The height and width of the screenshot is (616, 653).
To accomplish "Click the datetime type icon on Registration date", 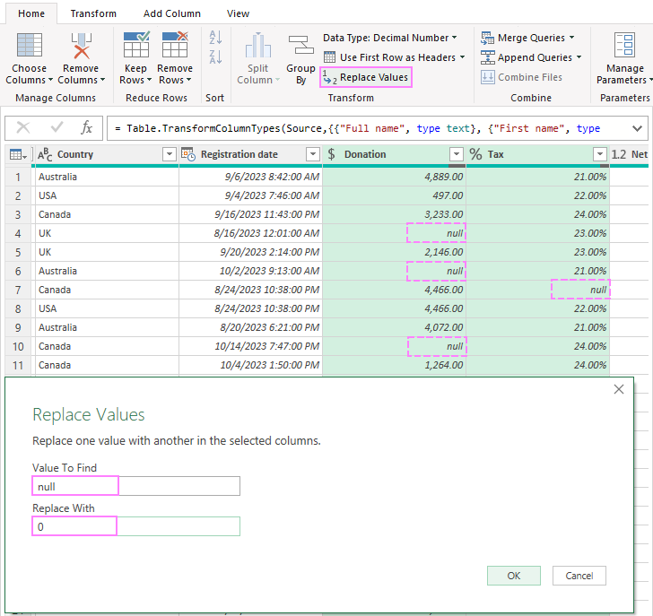I will click(188, 154).
